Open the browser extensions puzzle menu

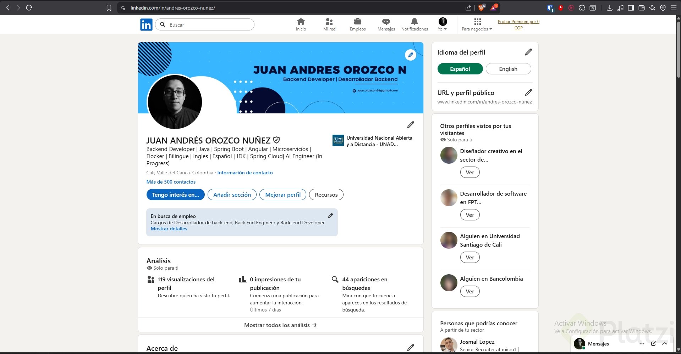[582, 8]
